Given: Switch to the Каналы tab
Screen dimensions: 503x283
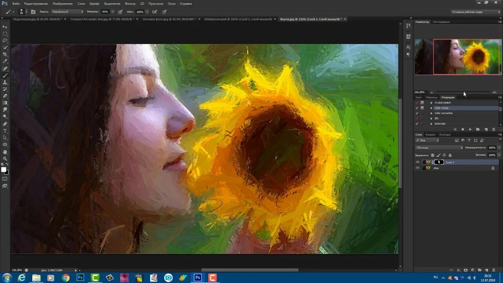Looking at the screenshot, I should coord(431,134).
